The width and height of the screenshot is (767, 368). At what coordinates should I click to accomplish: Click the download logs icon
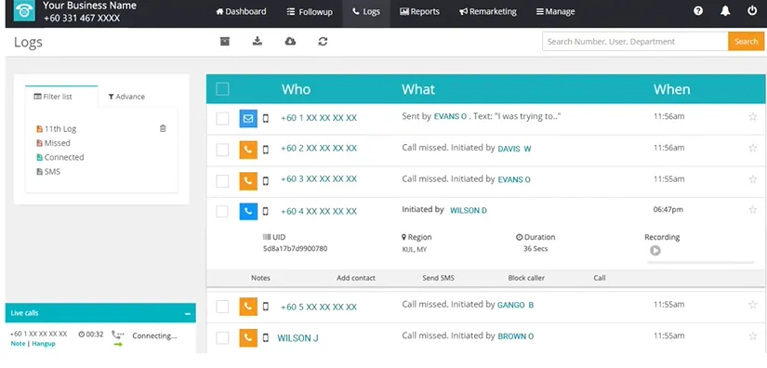(x=258, y=42)
